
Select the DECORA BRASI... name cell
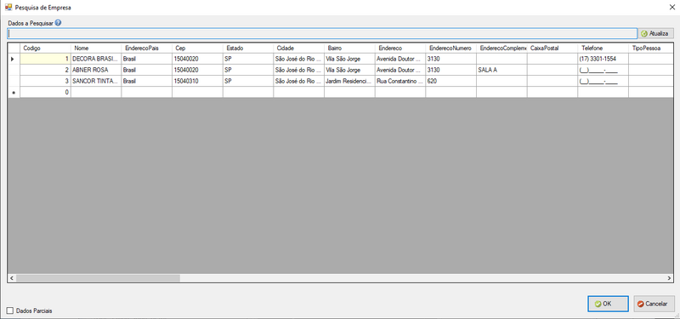[x=96, y=59]
